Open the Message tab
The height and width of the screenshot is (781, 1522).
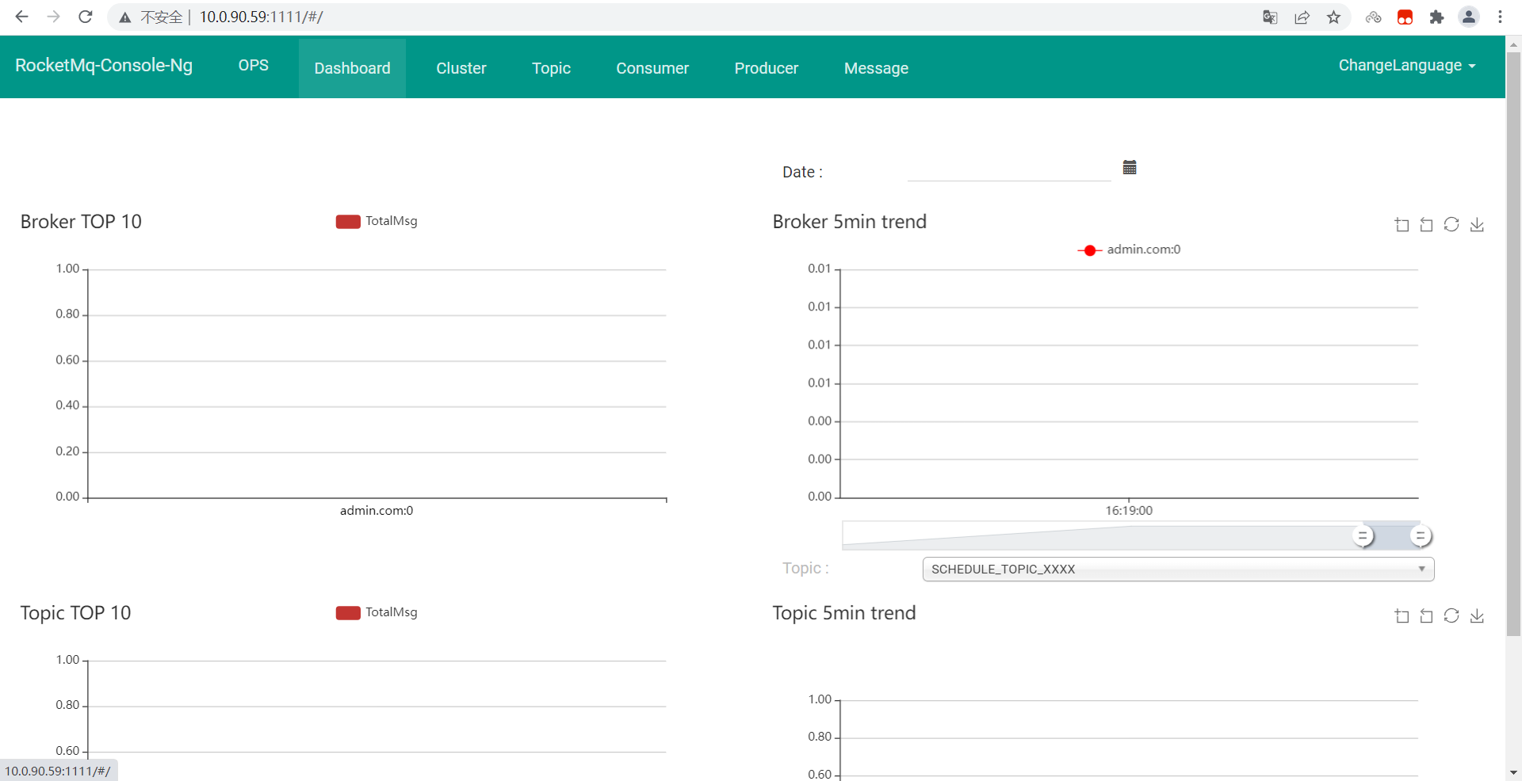[876, 68]
